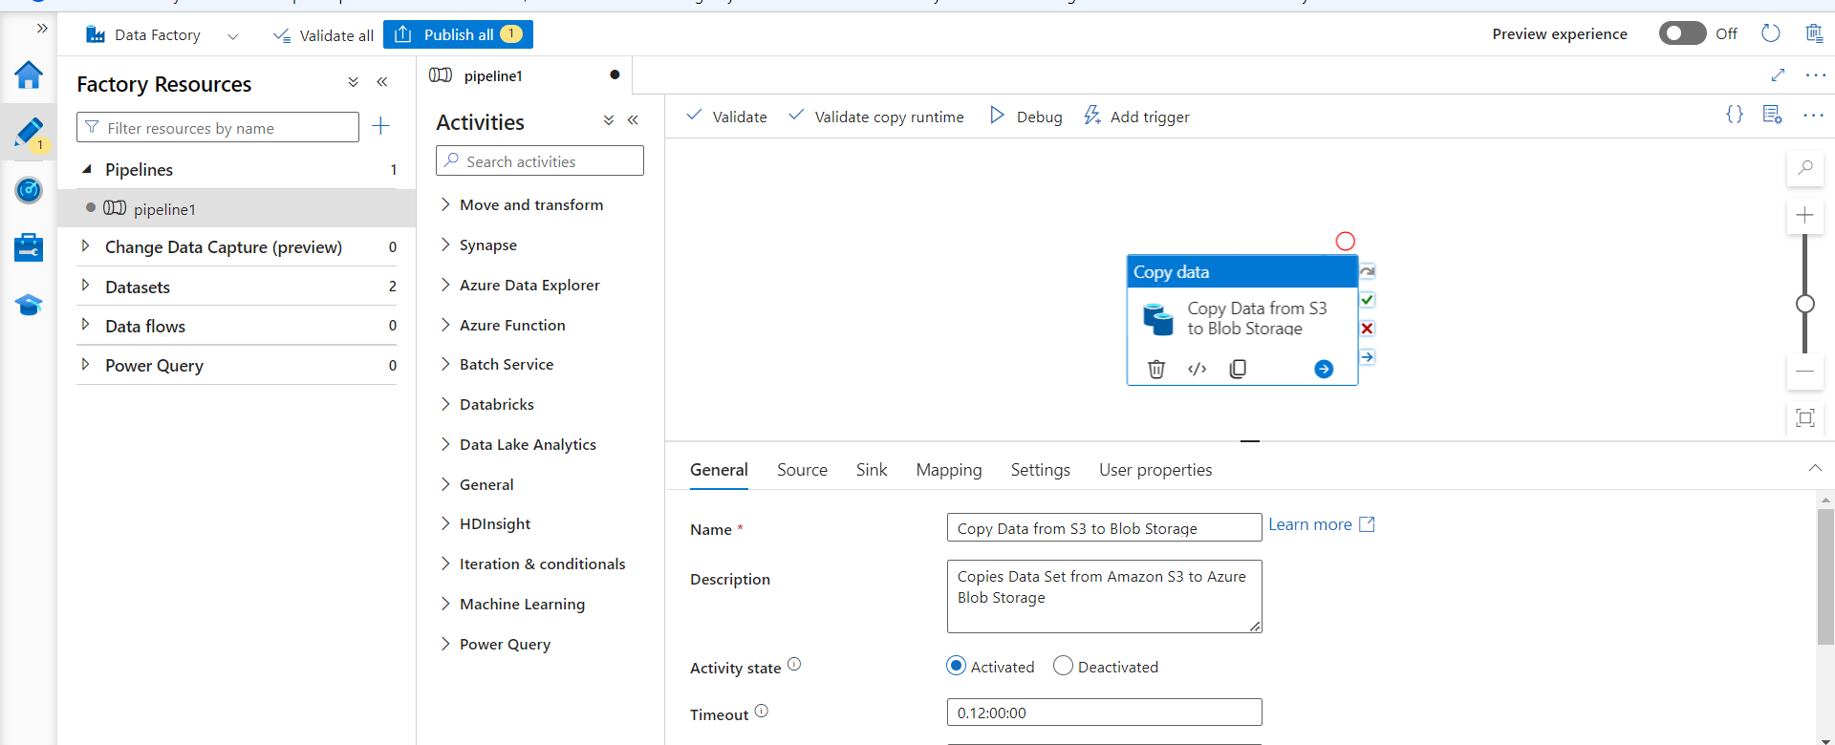The height and width of the screenshot is (745, 1835).
Task: Click Validate copy runtime
Action: click(x=876, y=117)
